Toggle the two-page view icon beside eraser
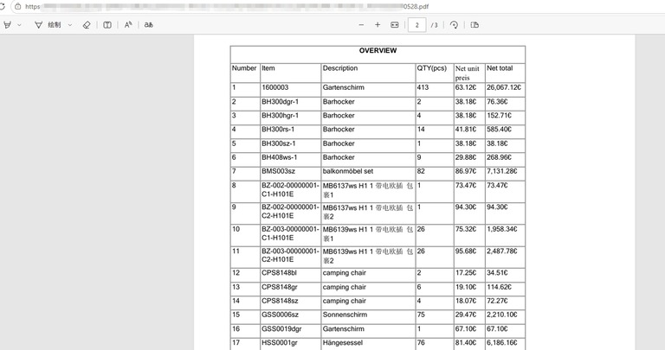This screenshot has height=350, width=665. pos(107,25)
